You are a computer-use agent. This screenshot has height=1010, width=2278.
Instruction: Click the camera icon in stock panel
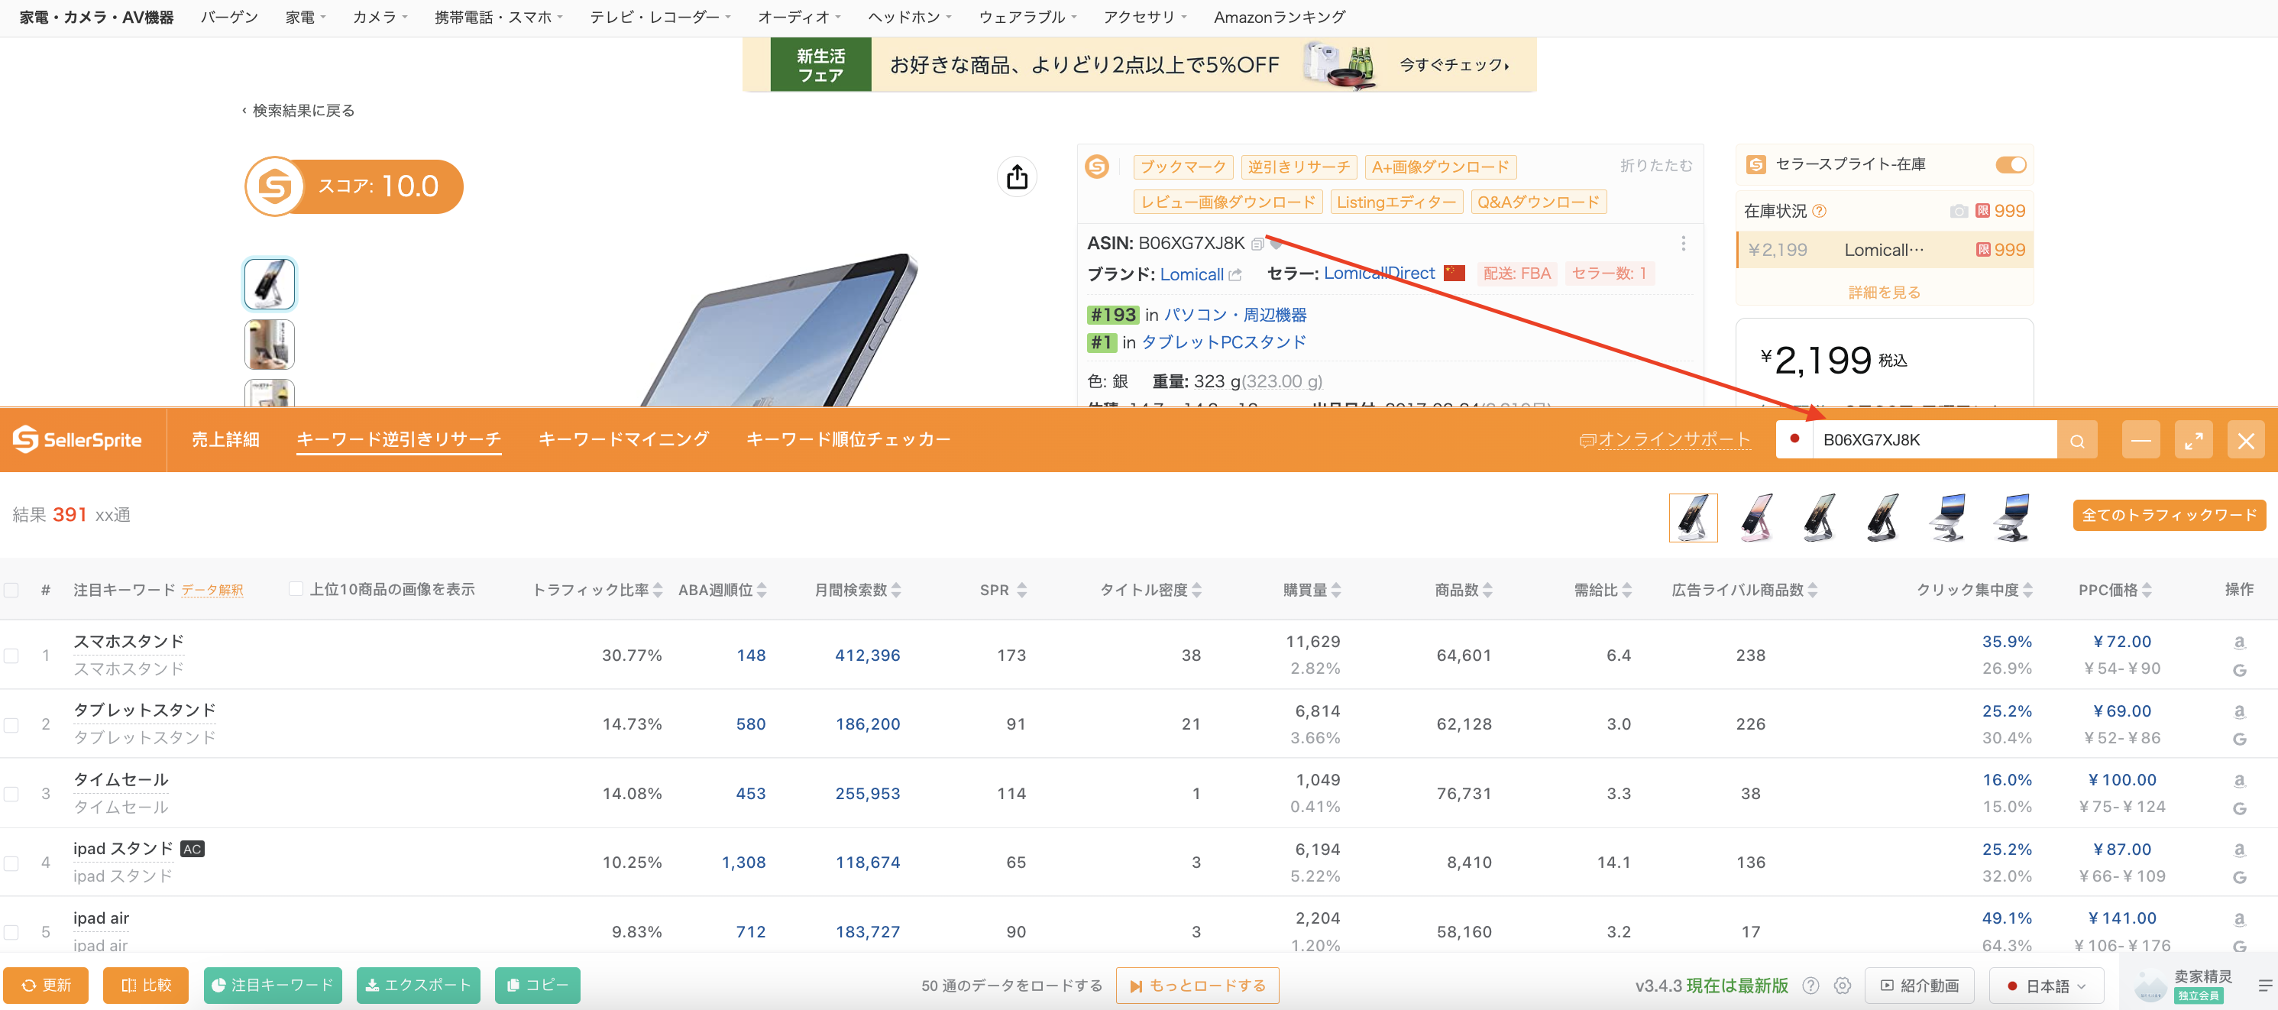(x=1959, y=212)
